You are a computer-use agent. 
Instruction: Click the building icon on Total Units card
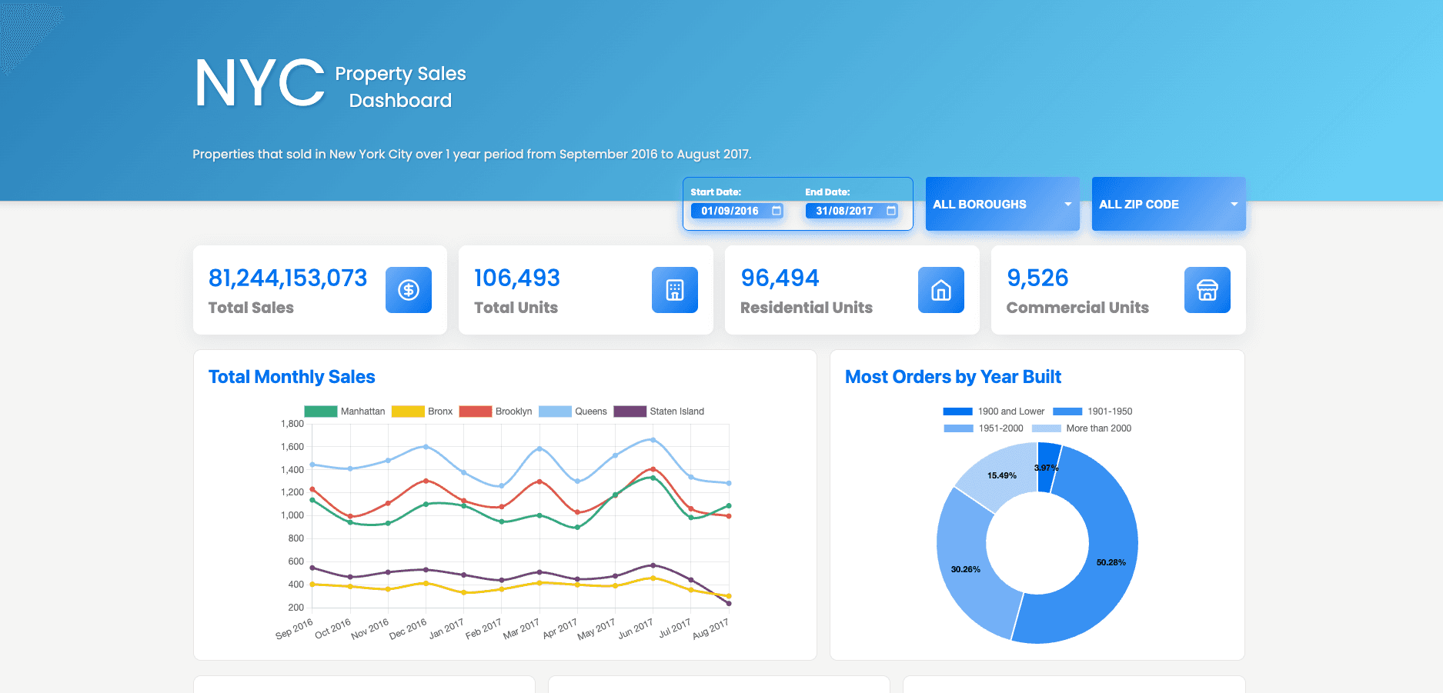[675, 290]
